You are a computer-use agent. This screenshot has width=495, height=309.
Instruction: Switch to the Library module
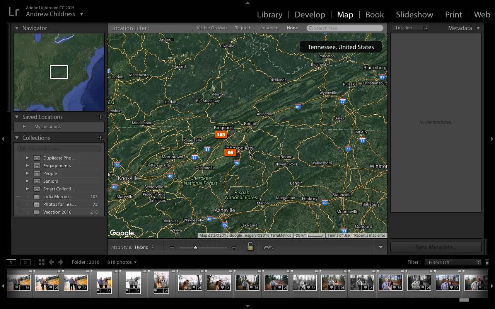tap(270, 15)
